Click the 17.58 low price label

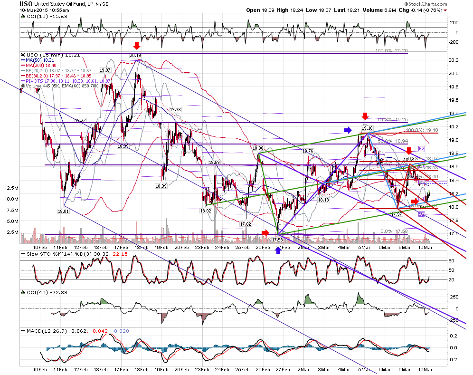[277, 240]
